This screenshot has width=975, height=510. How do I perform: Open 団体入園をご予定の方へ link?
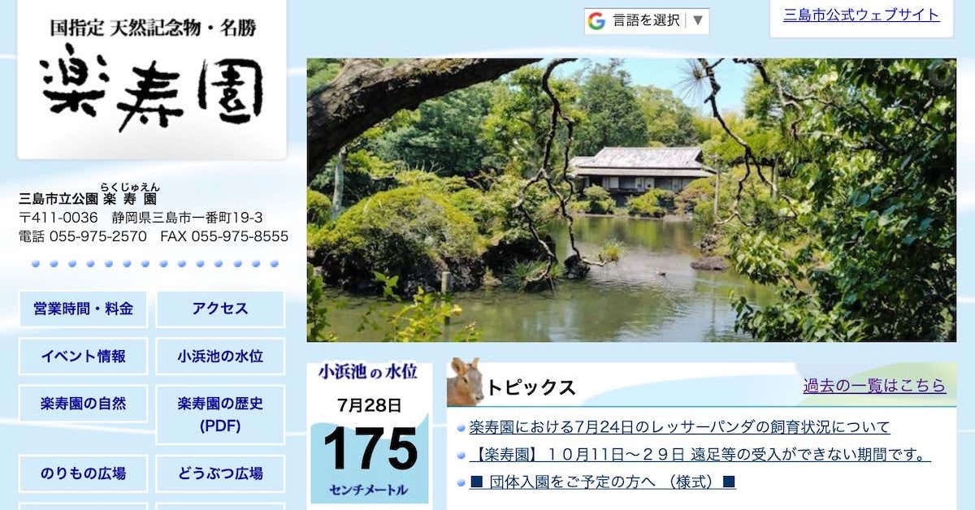[602, 482]
